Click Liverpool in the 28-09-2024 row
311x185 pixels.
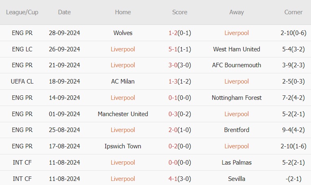[x=236, y=33]
